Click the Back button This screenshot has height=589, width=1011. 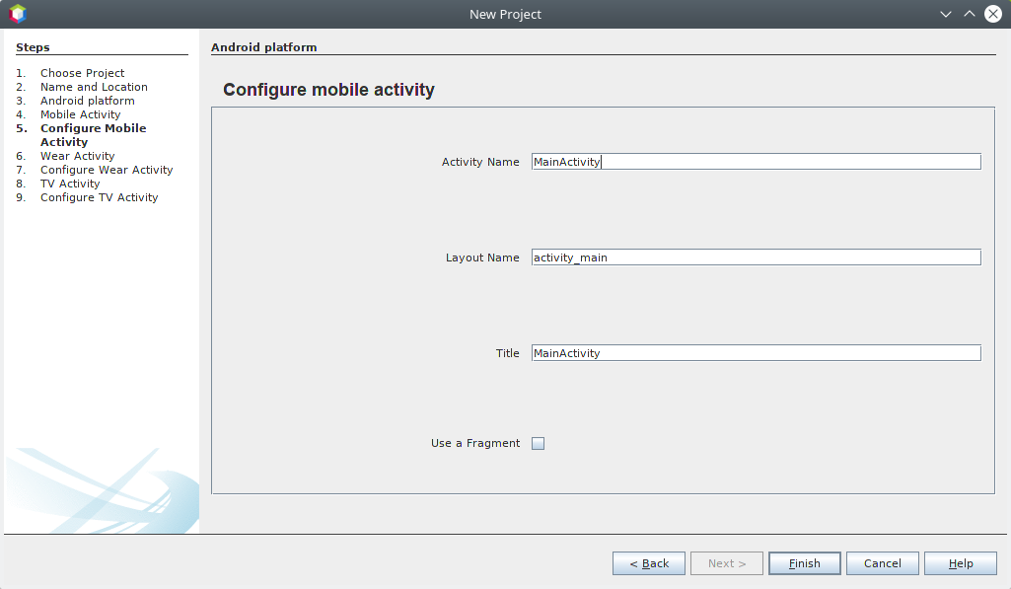click(x=648, y=562)
